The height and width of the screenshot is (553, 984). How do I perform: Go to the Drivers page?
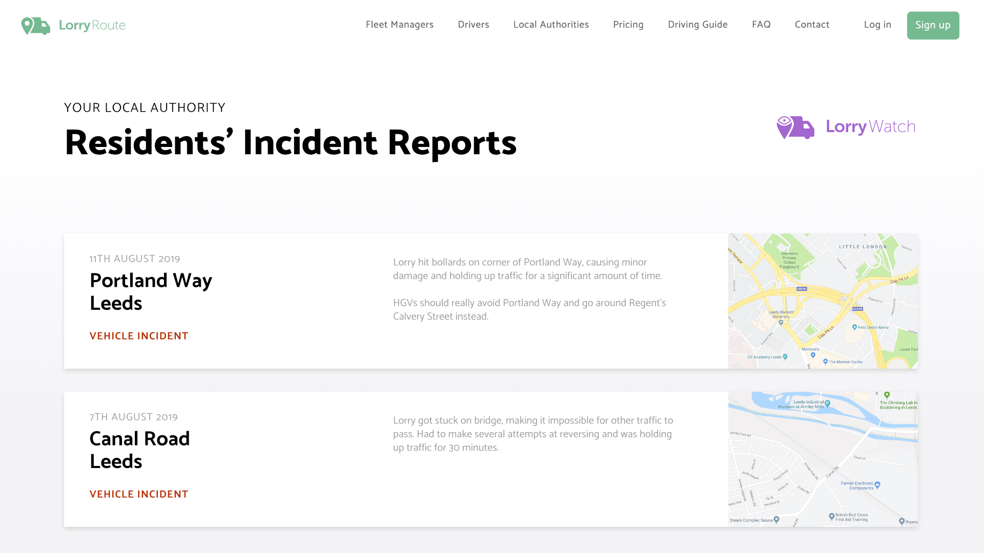click(473, 25)
